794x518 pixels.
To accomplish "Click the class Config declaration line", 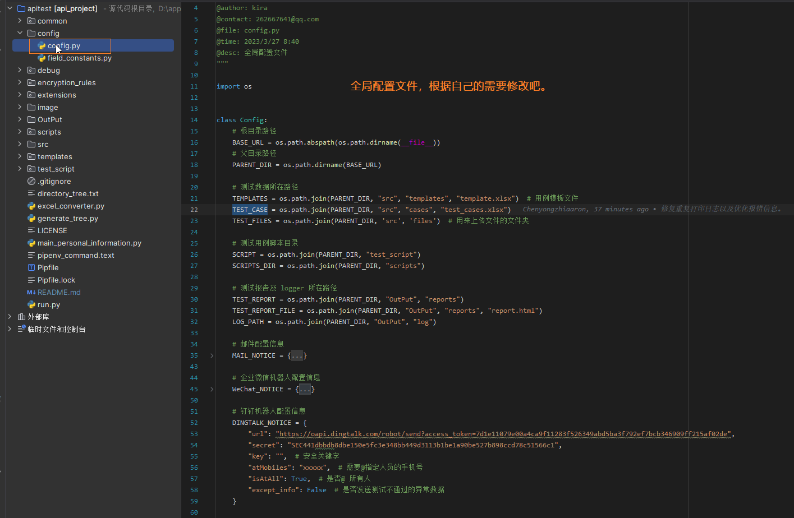I will coord(242,120).
